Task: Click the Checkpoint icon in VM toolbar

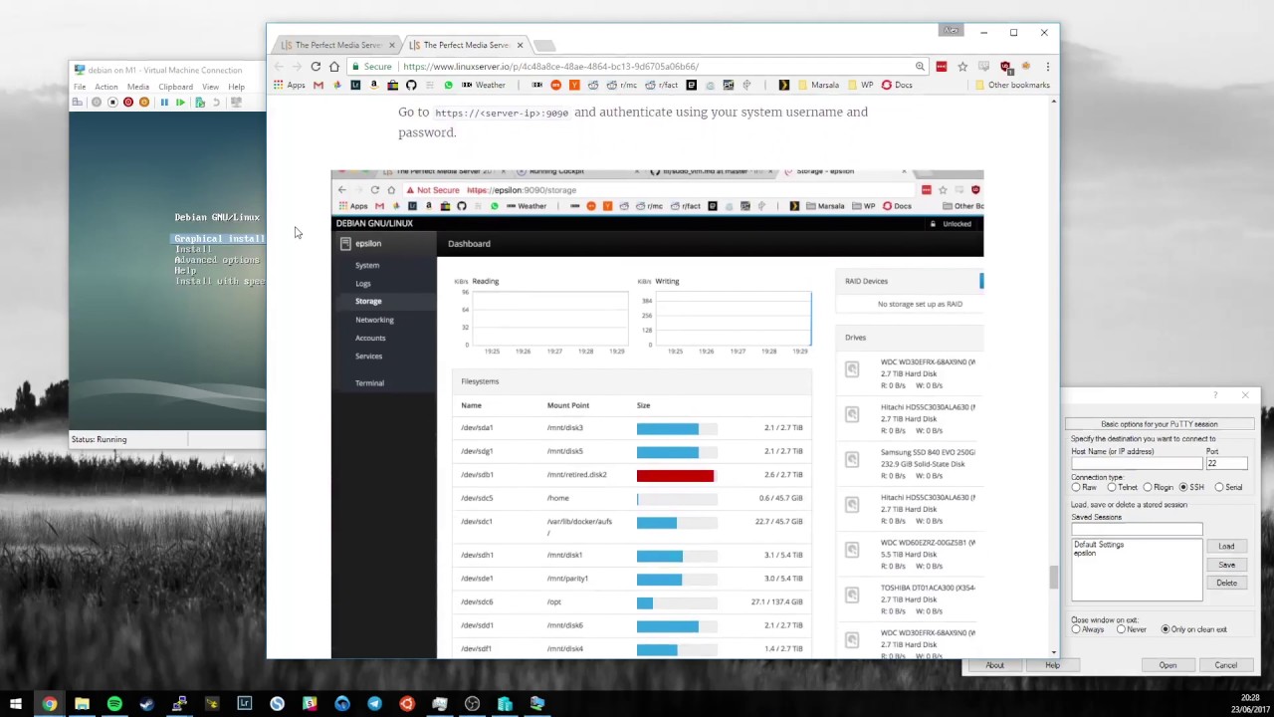Action: point(200,103)
